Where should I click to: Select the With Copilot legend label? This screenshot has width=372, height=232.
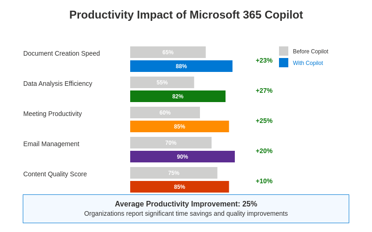pos(308,63)
